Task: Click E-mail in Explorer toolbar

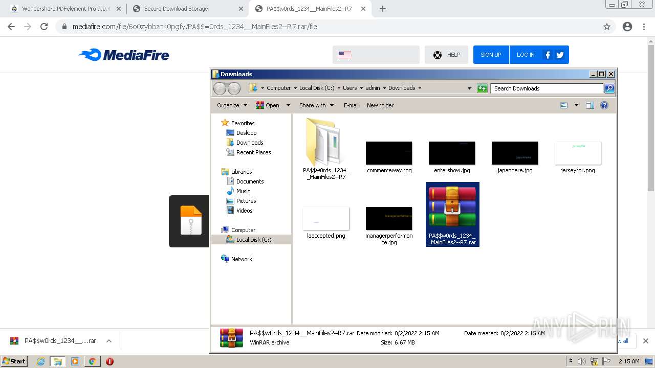Action: [351, 105]
